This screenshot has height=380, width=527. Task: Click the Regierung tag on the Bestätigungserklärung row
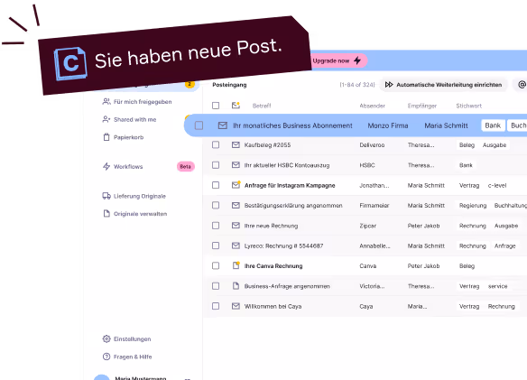click(473, 206)
